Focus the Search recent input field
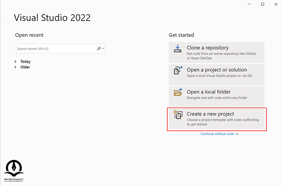The image size is (282, 186). [x=60, y=49]
